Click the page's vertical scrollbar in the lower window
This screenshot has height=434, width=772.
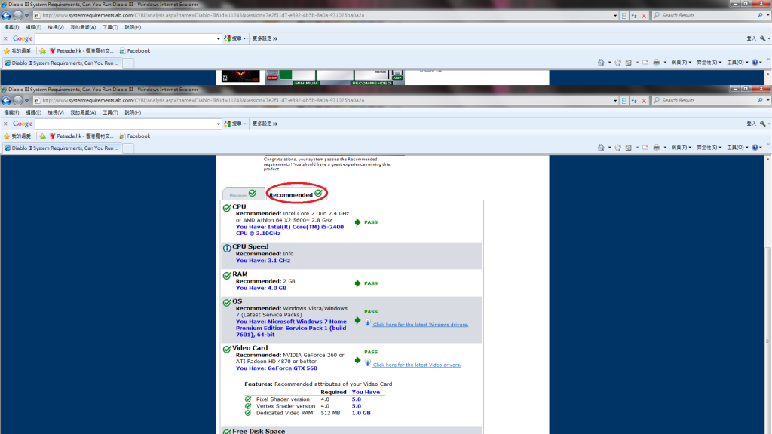[767, 301]
